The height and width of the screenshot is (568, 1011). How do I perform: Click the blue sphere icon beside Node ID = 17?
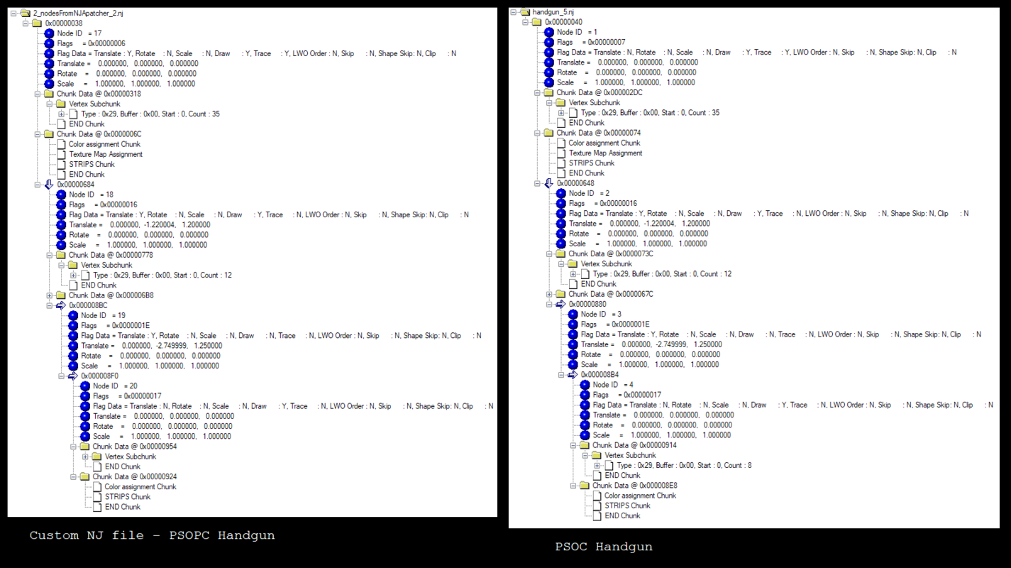click(49, 33)
